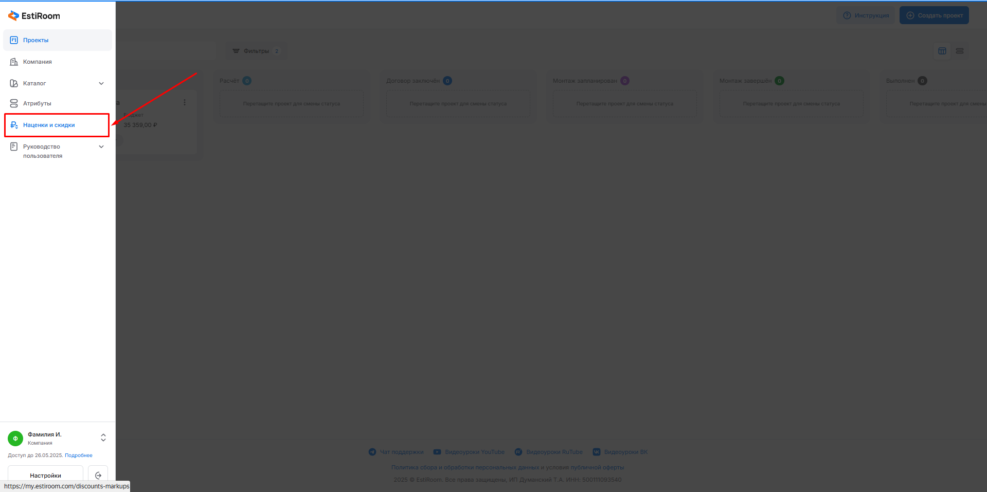Viewport: 987px width, 492px height.
Task: Click the EstiRoom logo icon
Action: click(x=13, y=16)
